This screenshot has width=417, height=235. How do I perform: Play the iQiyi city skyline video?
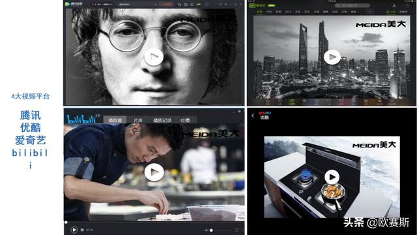[332, 57]
